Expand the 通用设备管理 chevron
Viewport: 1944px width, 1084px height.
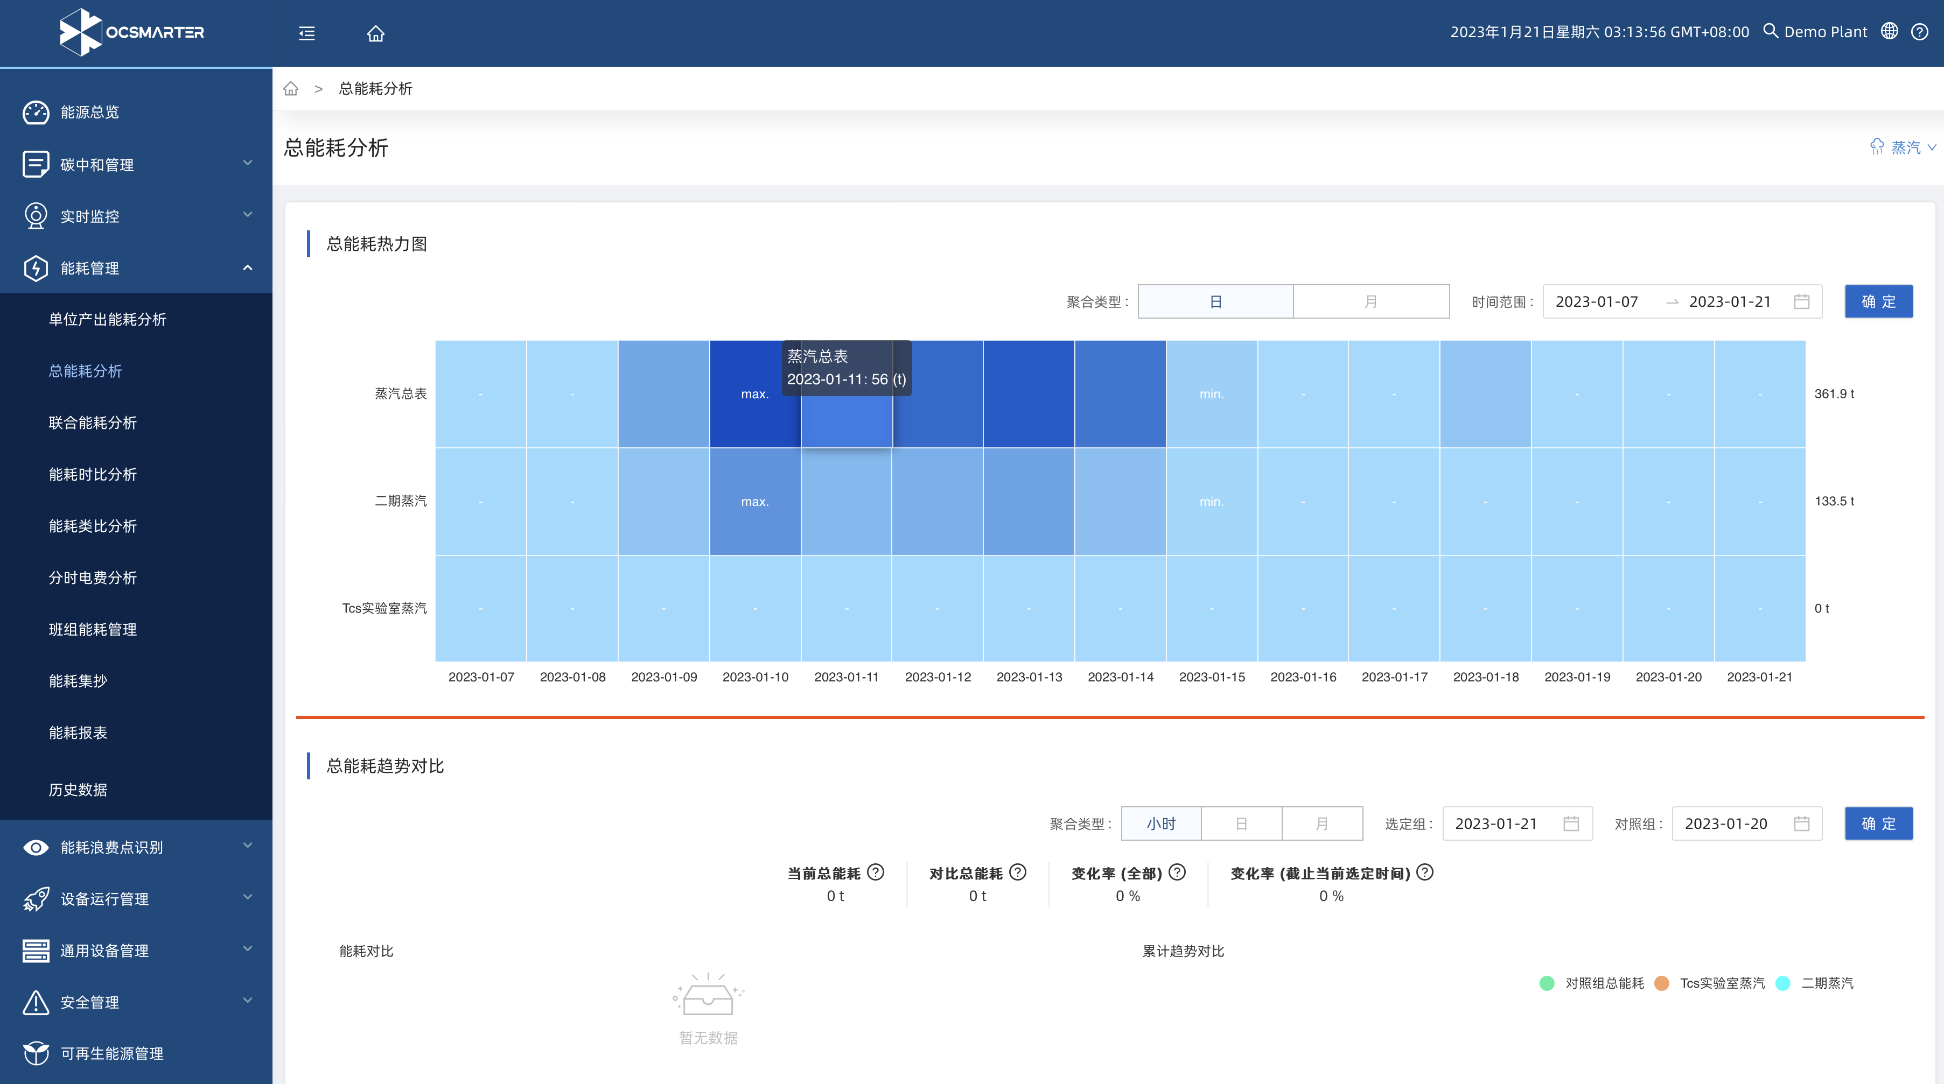click(x=248, y=949)
